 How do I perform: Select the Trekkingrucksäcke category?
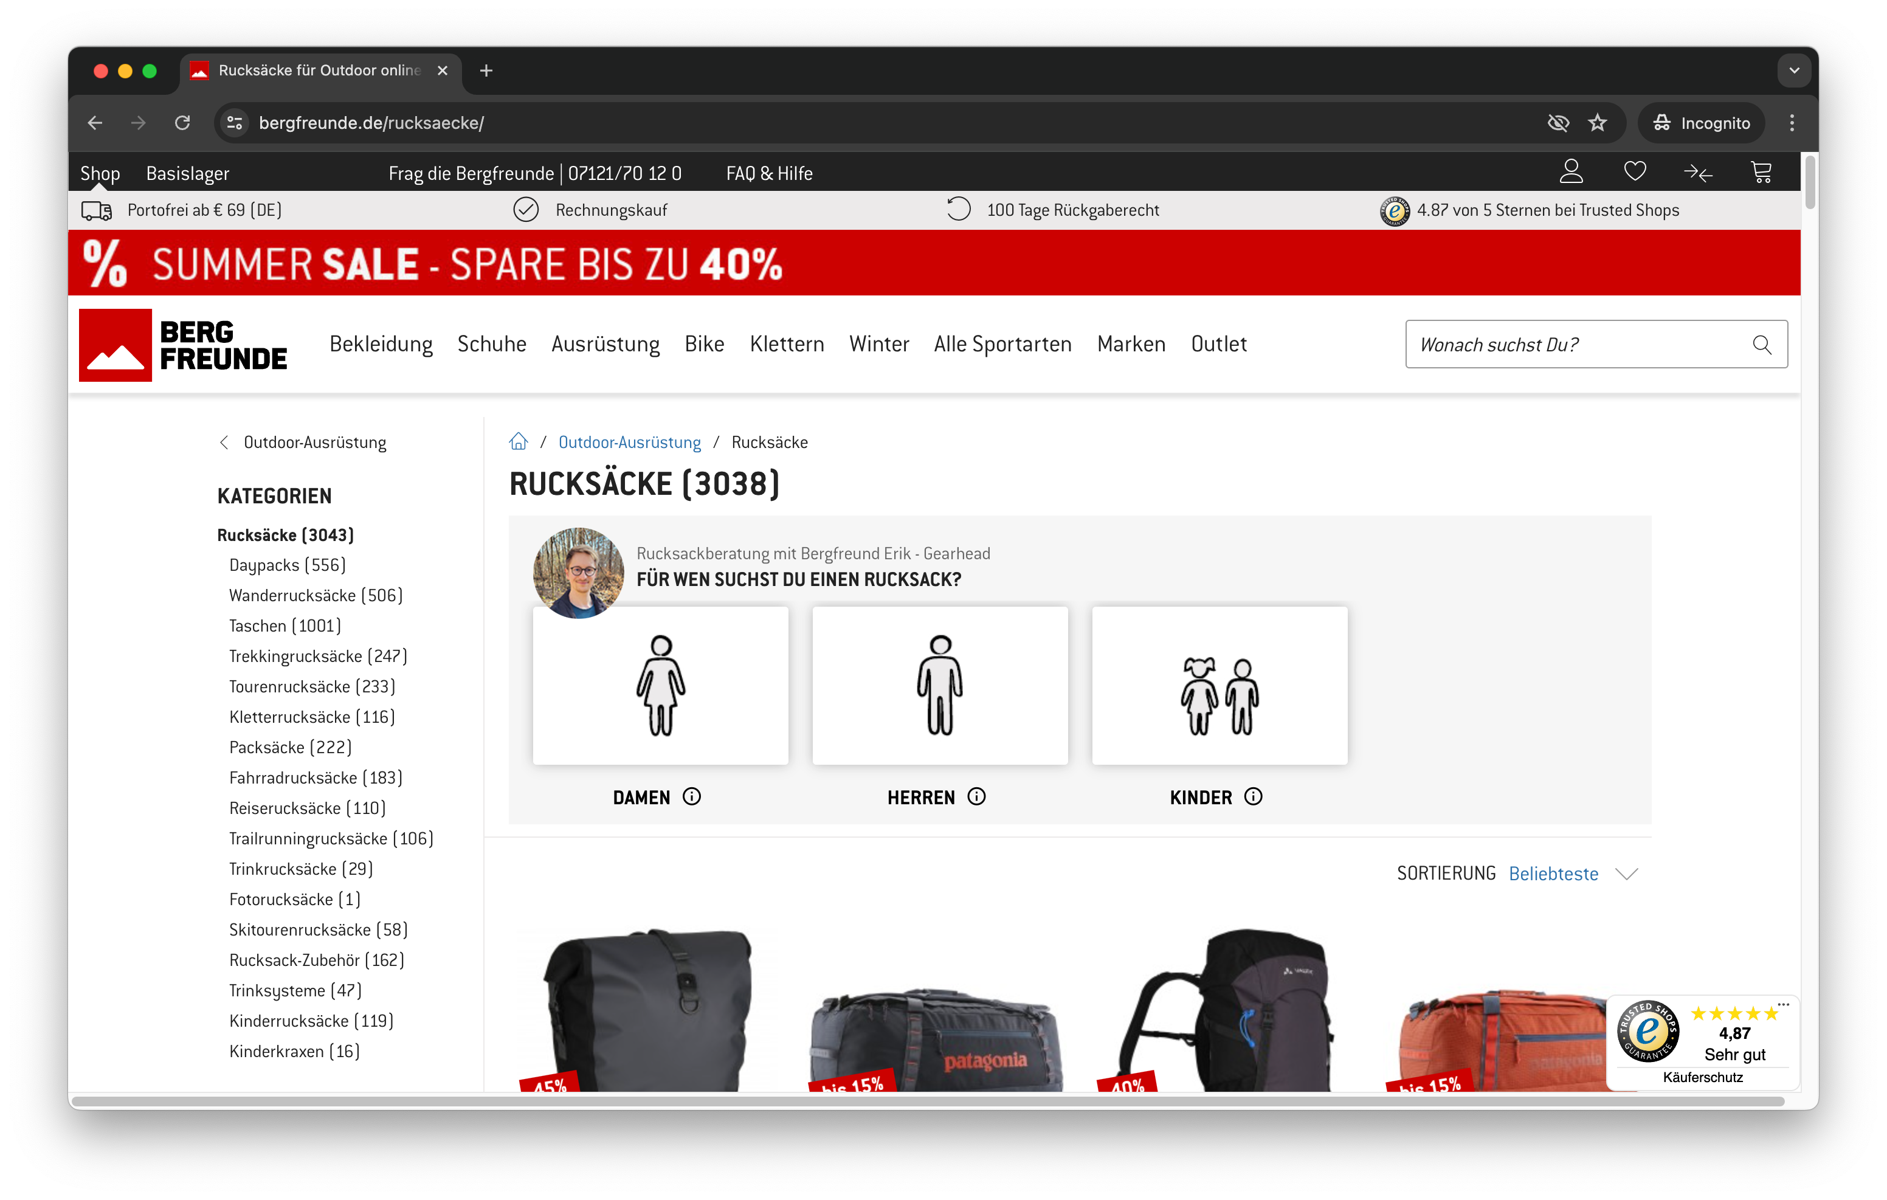click(318, 656)
